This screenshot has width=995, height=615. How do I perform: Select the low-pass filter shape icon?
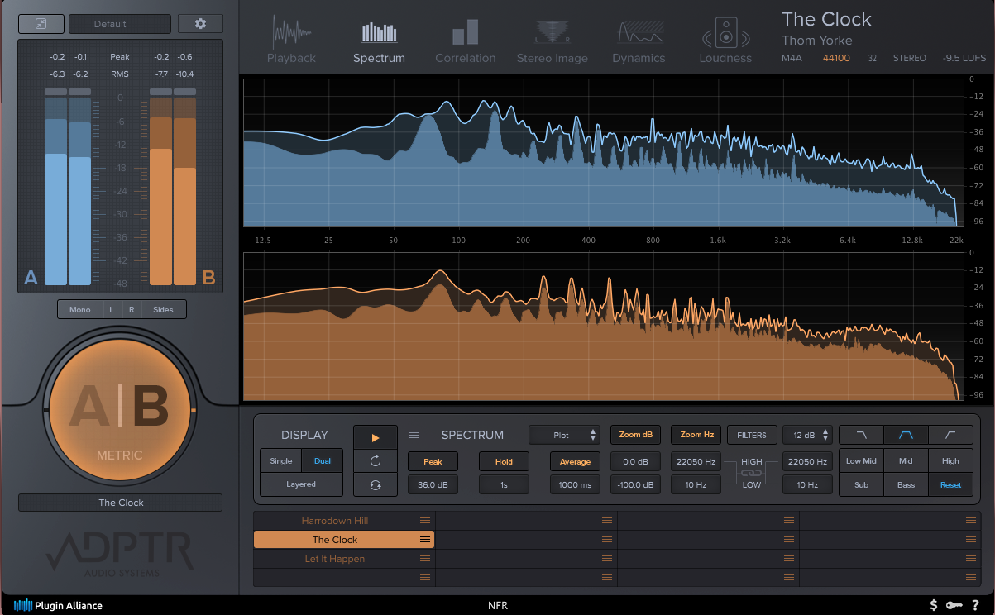click(x=861, y=435)
